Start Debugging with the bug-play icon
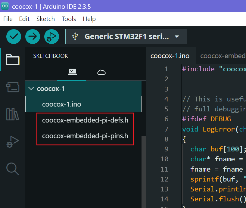Viewport: 246px width, 208px height. pos(51,37)
